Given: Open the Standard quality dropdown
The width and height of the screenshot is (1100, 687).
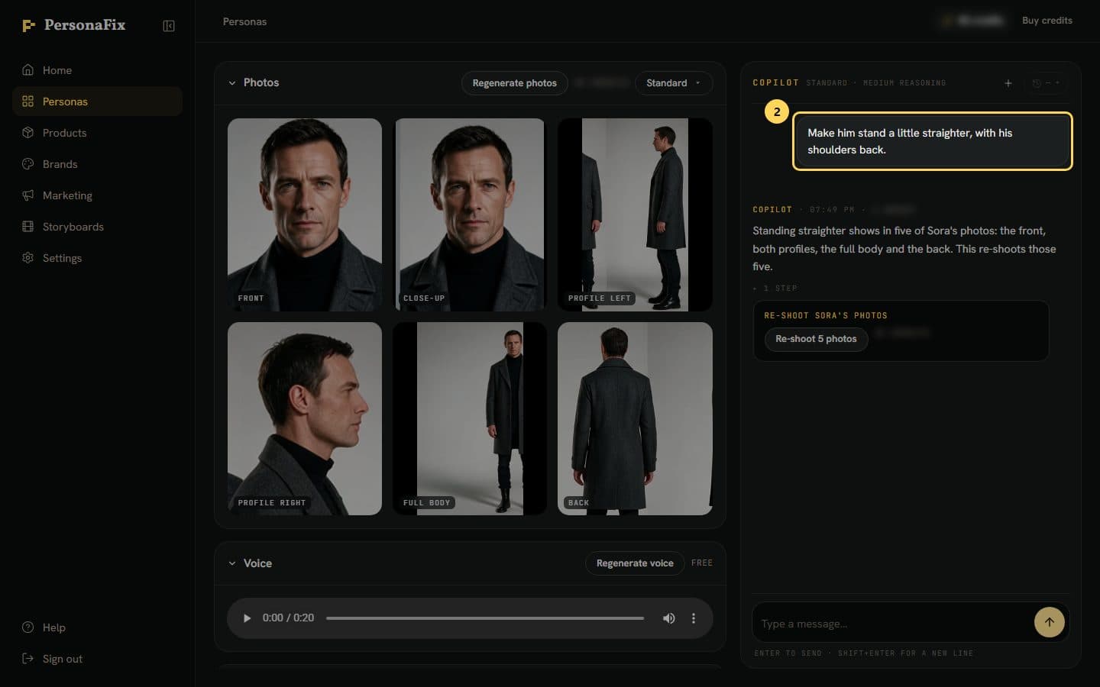Looking at the screenshot, I should coord(674,83).
